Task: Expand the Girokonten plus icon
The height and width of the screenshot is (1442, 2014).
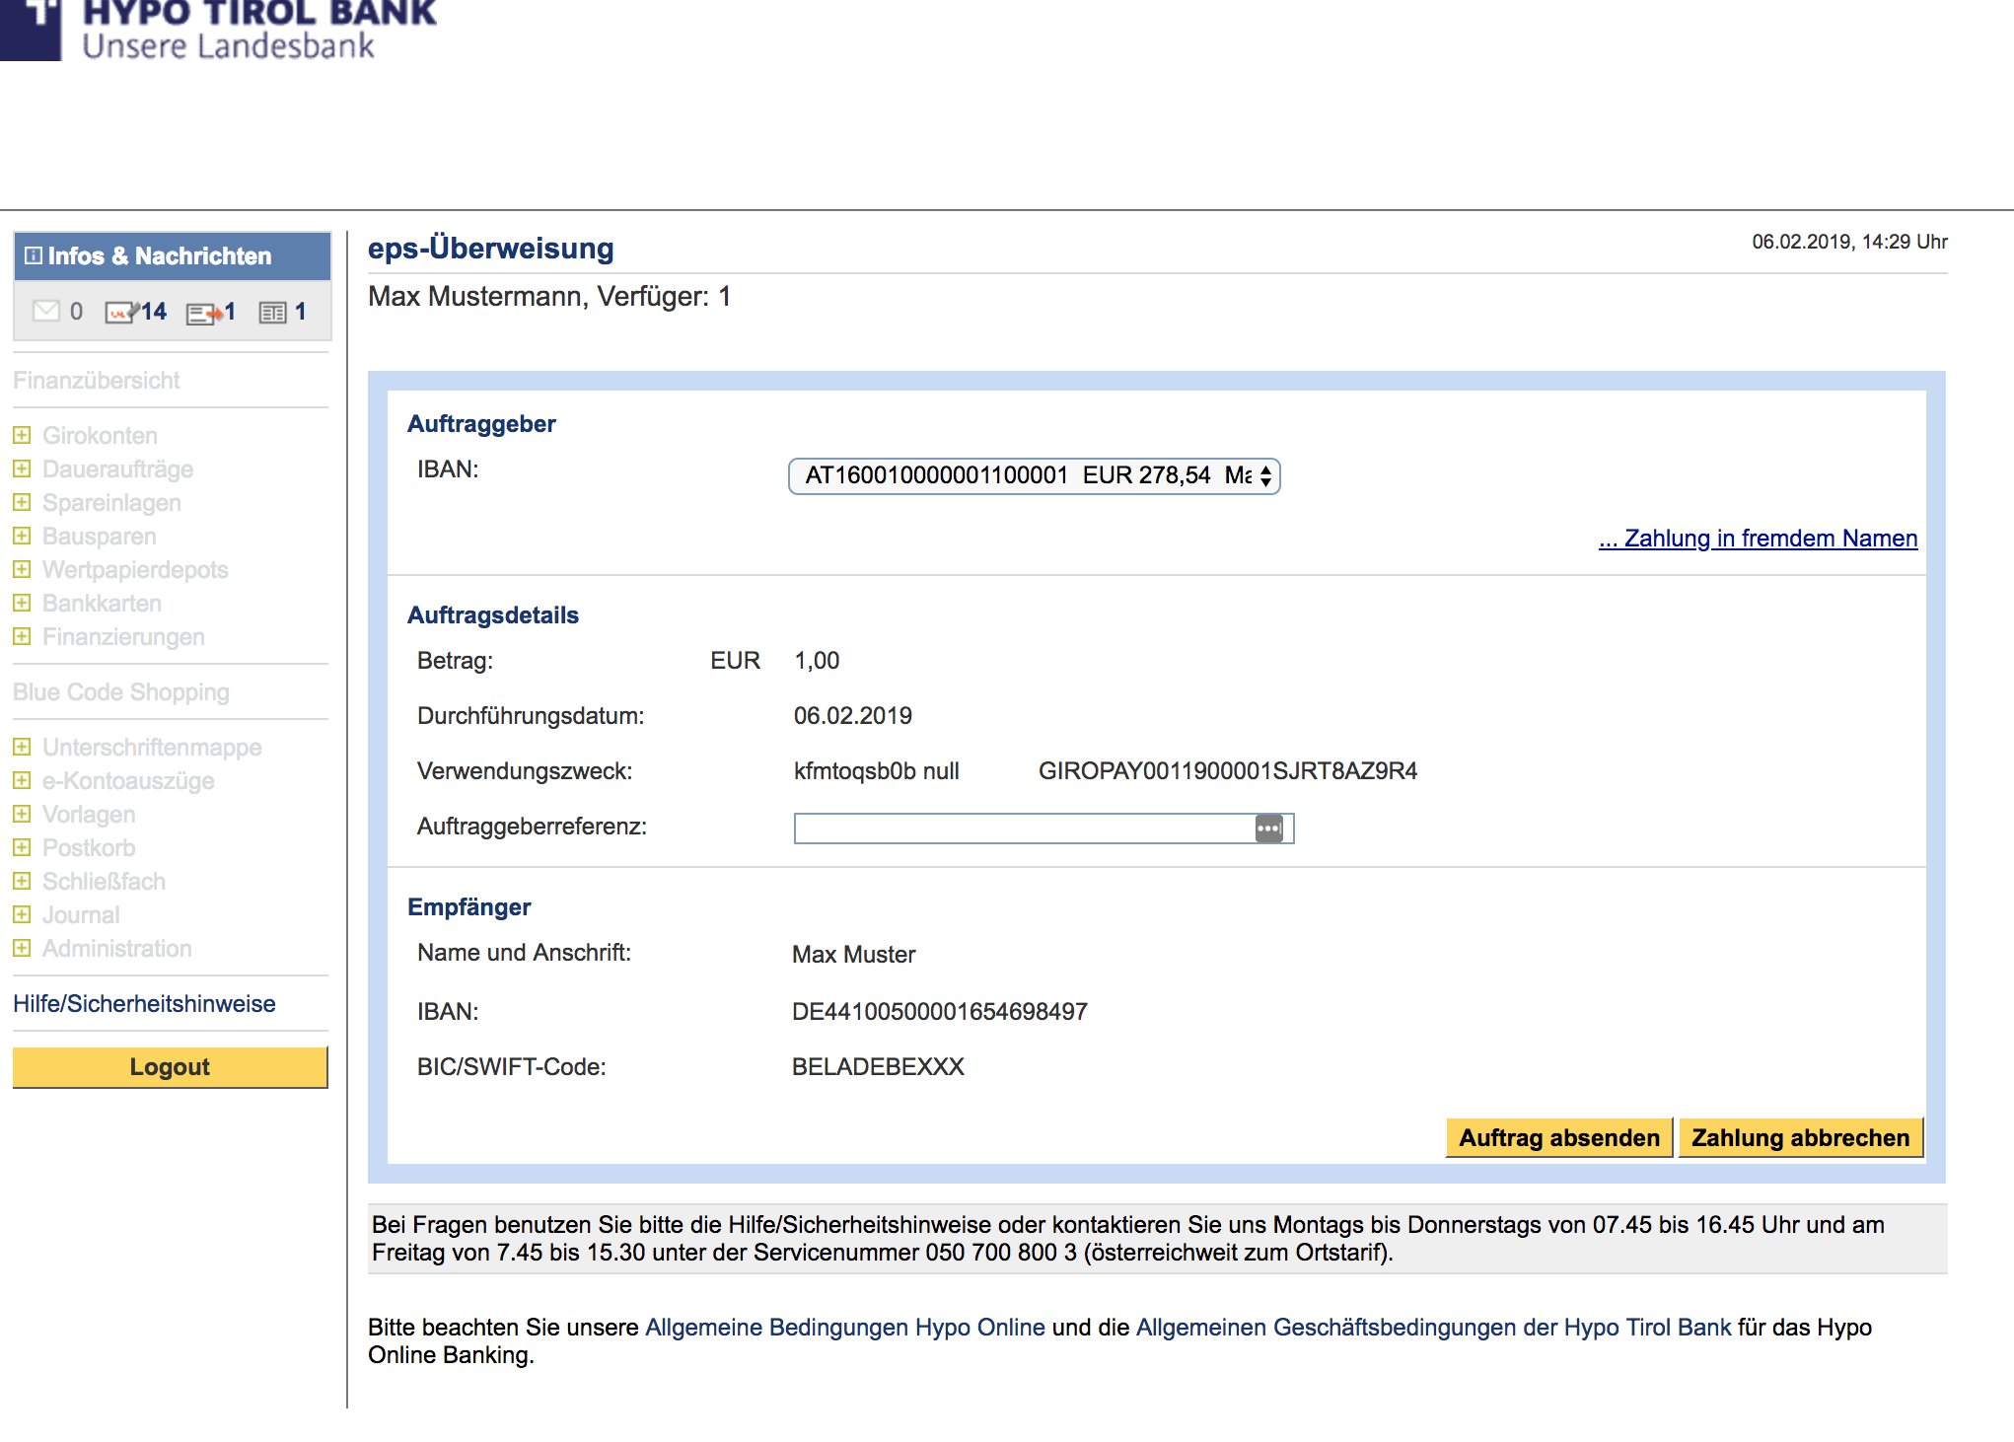Action: 22,435
